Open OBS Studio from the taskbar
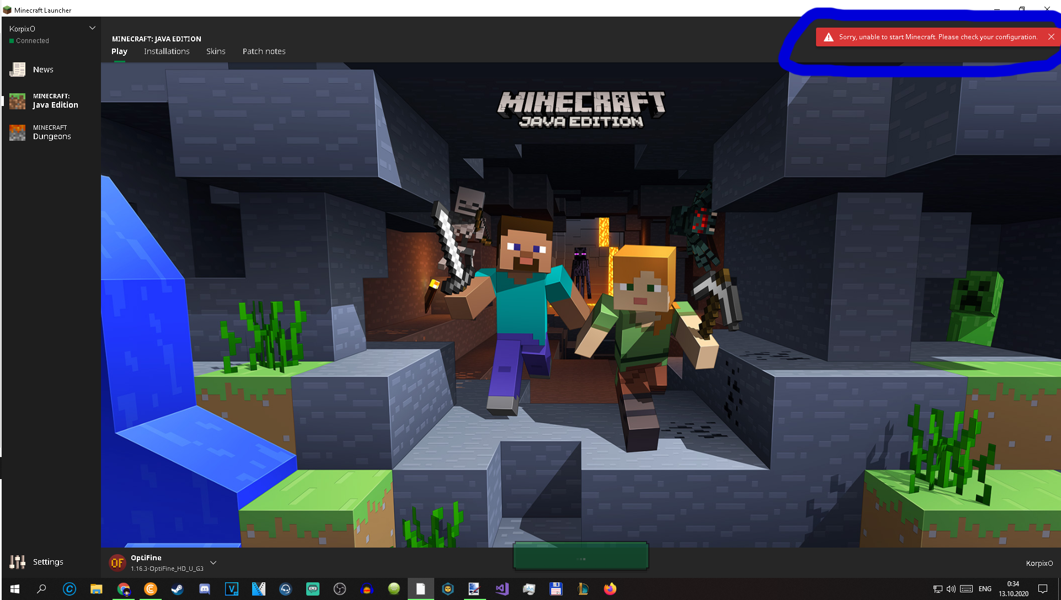The image size is (1061, 600). tap(339, 589)
